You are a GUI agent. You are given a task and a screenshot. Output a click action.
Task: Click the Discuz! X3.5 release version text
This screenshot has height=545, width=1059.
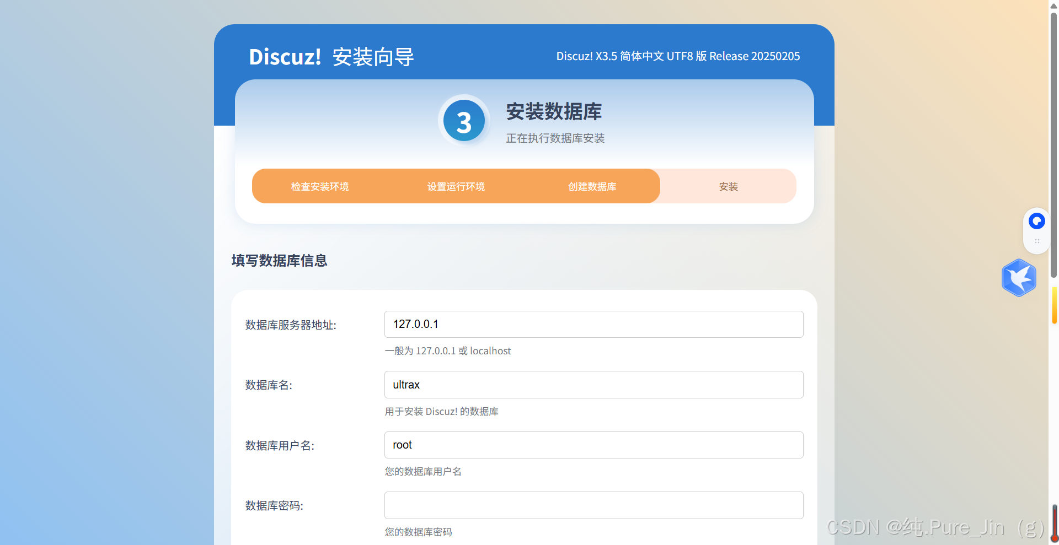pyautogui.click(x=678, y=56)
